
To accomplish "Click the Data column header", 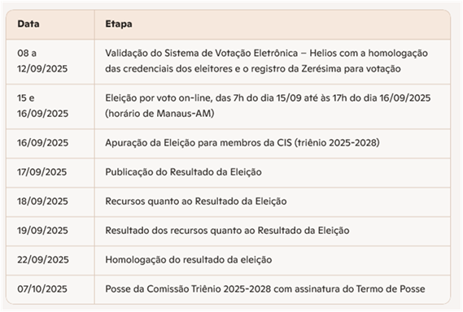I will point(28,24).
